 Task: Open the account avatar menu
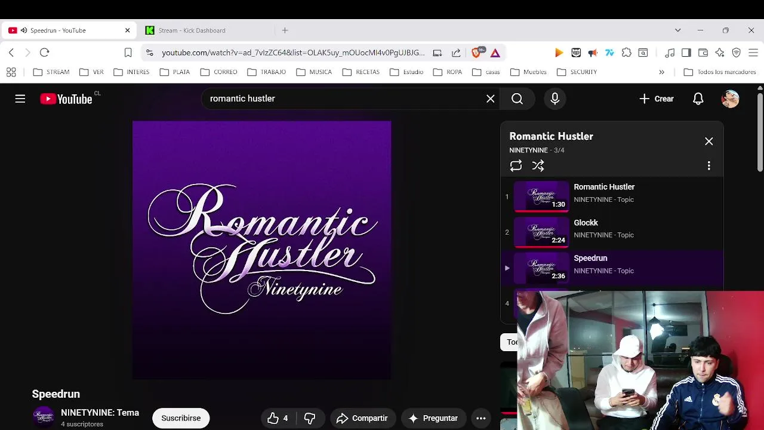tap(731, 99)
